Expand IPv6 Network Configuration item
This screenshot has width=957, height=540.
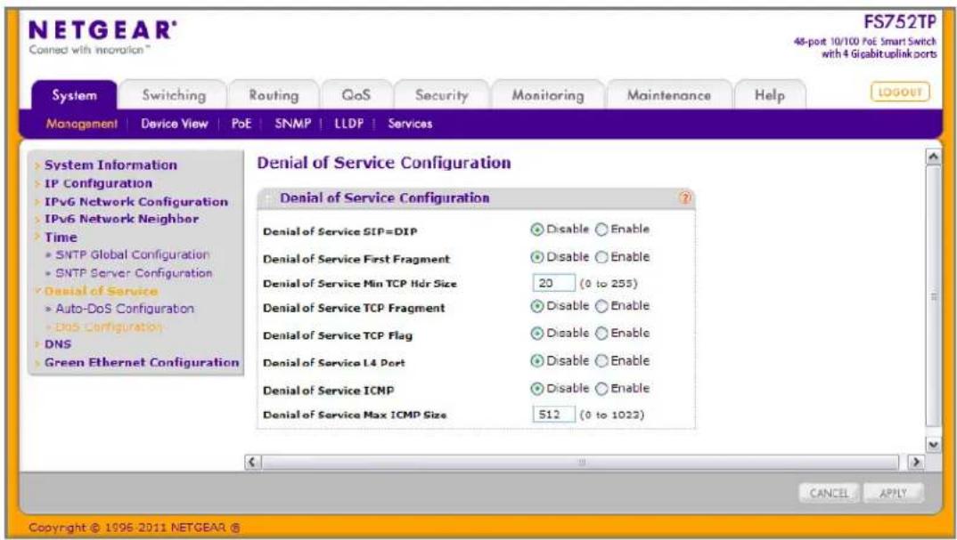(136, 202)
